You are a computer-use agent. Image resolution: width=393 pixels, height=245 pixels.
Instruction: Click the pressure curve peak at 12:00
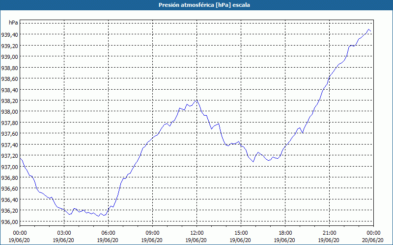tap(197, 100)
